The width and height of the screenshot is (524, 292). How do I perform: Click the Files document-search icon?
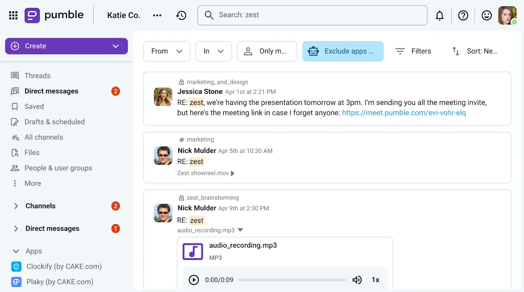[x=15, y=153]
